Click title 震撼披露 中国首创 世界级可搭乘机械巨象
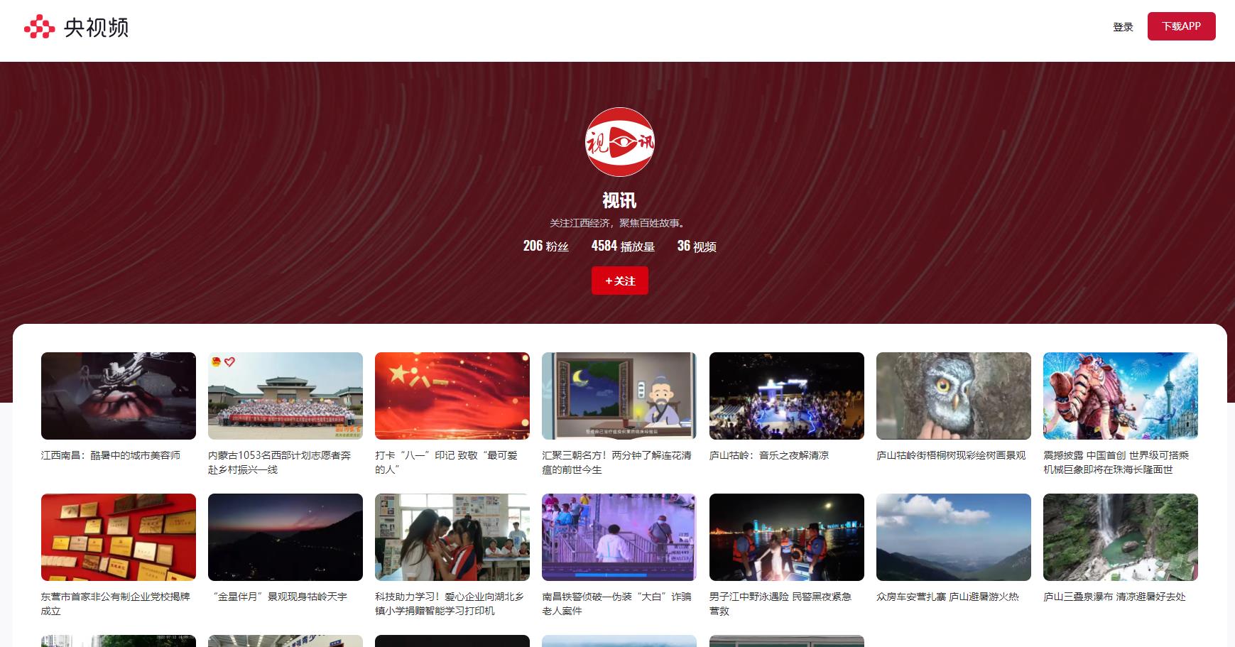This screenshot has height=647, width=1235. point(1116,462)
